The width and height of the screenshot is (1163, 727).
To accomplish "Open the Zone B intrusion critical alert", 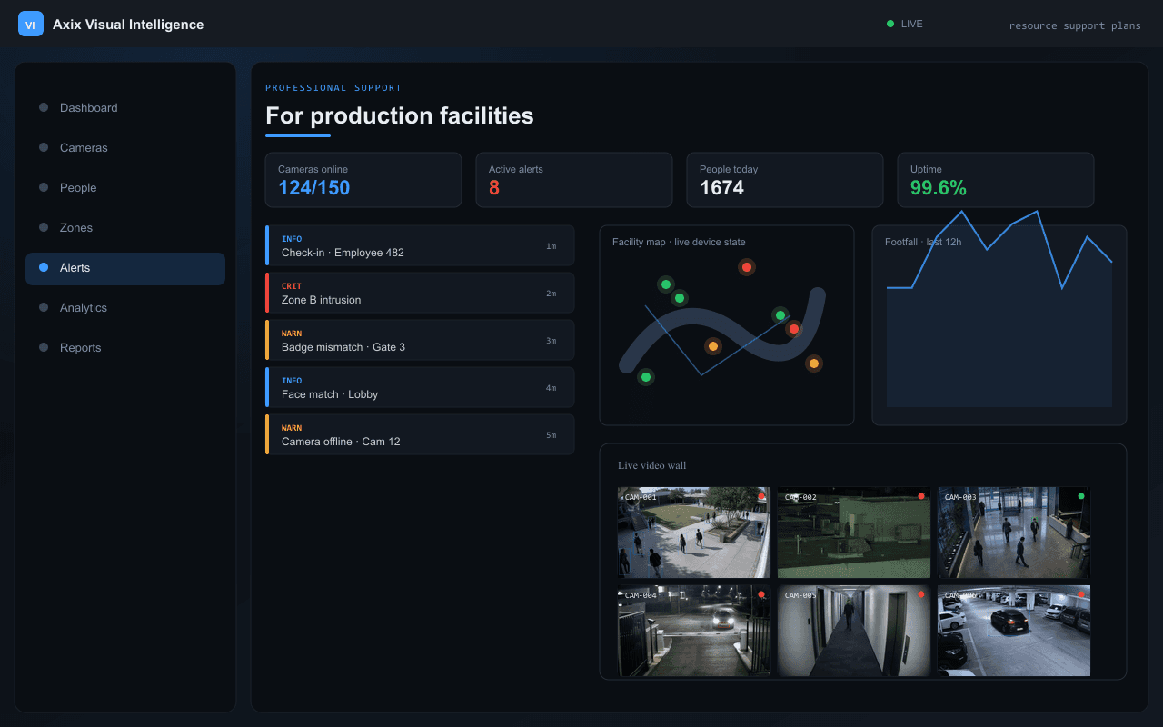I will coord(420,293).
